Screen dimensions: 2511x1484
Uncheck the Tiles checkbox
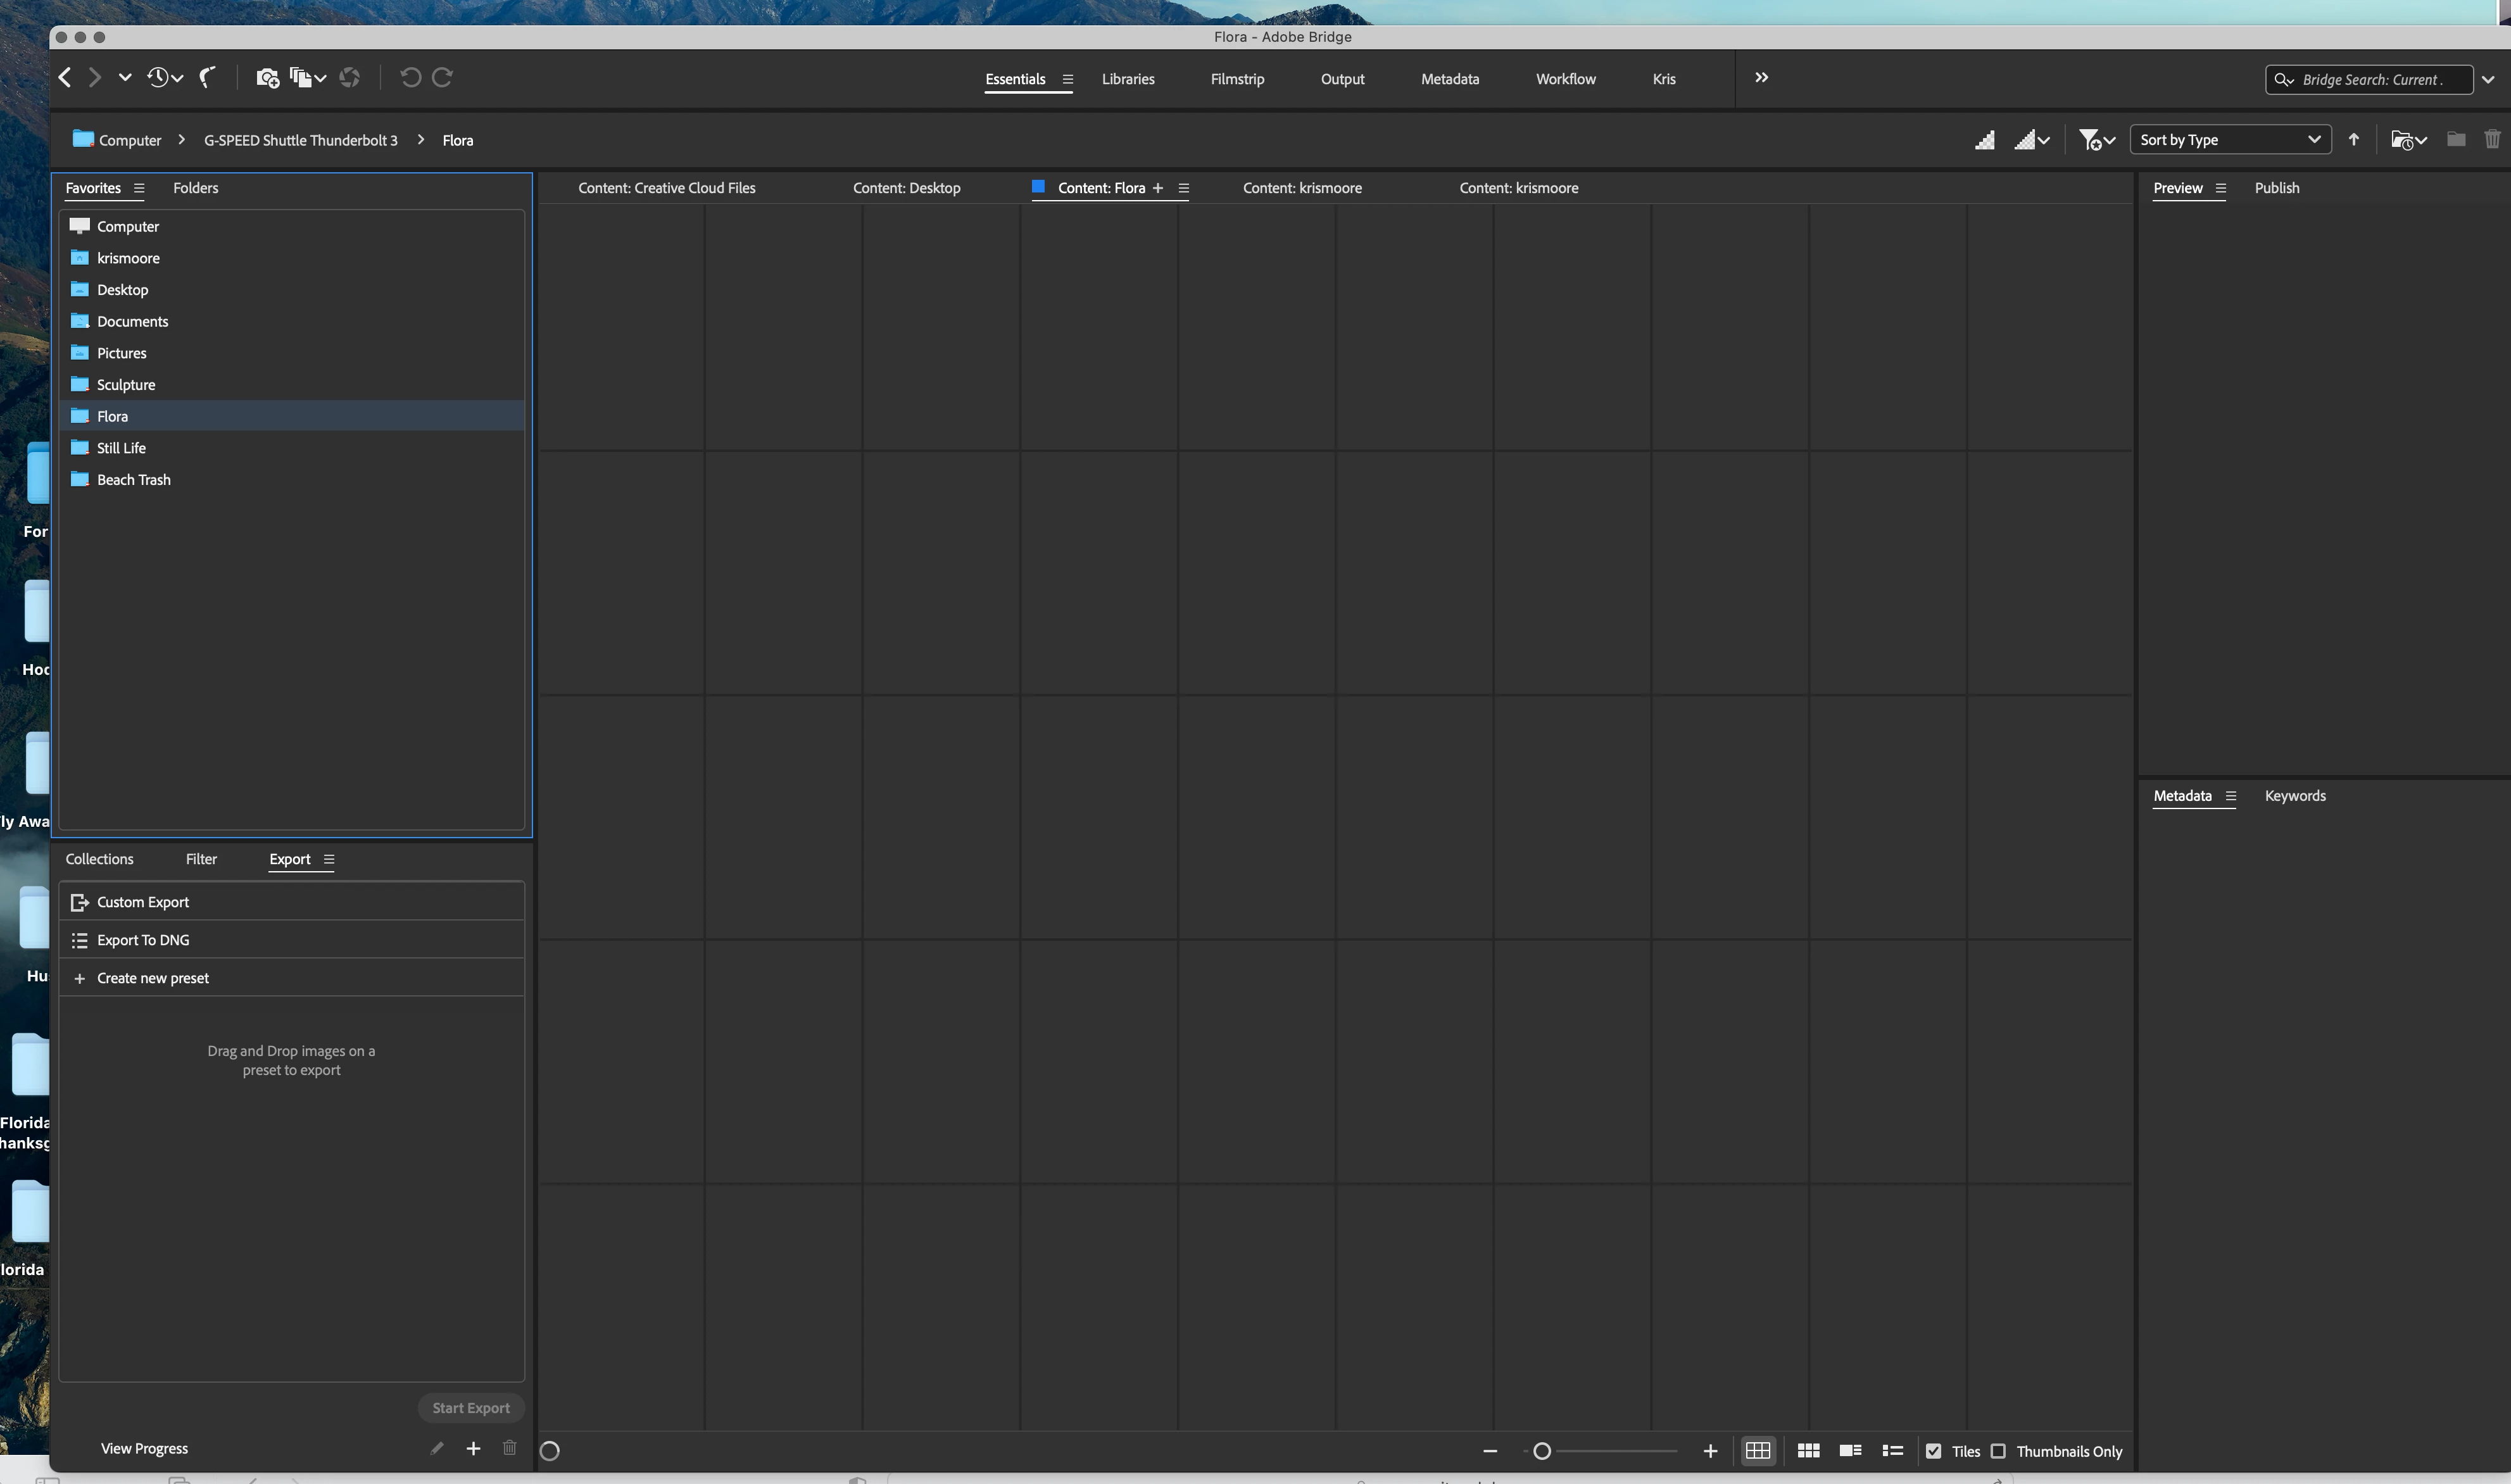click(1934, 1451)
